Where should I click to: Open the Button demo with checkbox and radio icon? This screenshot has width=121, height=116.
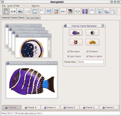pyautogui.click(x=13, y=11)
